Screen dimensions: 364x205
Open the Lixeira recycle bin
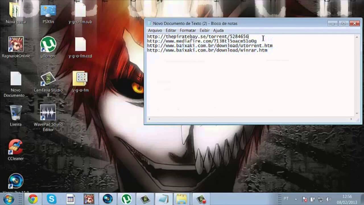click(x=16, y=116)
